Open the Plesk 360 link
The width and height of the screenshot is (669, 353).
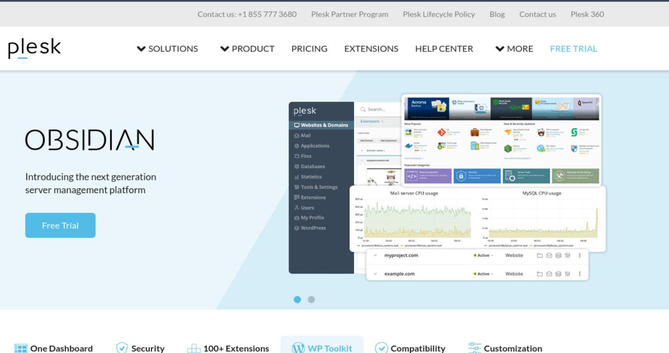587,14
